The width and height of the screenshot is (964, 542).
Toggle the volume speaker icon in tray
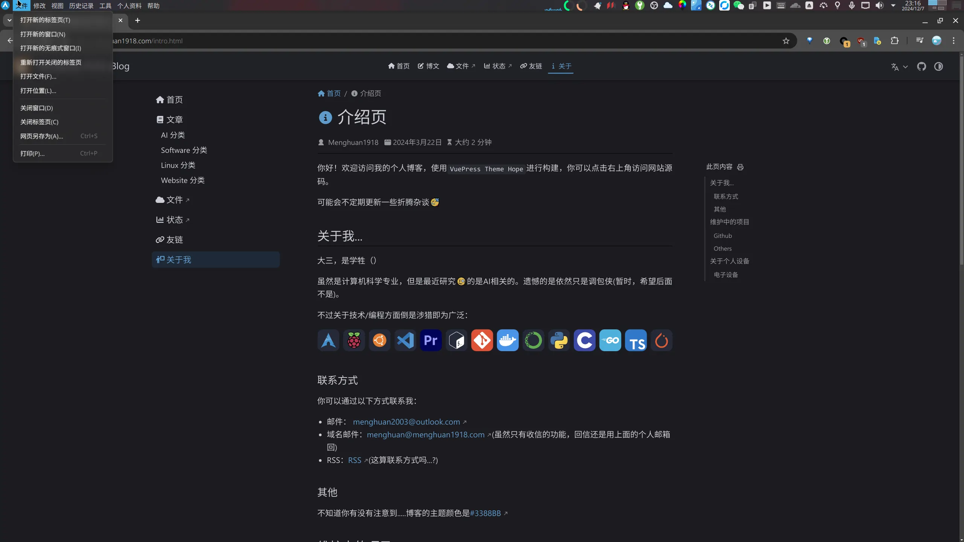[x=879, y=6]
